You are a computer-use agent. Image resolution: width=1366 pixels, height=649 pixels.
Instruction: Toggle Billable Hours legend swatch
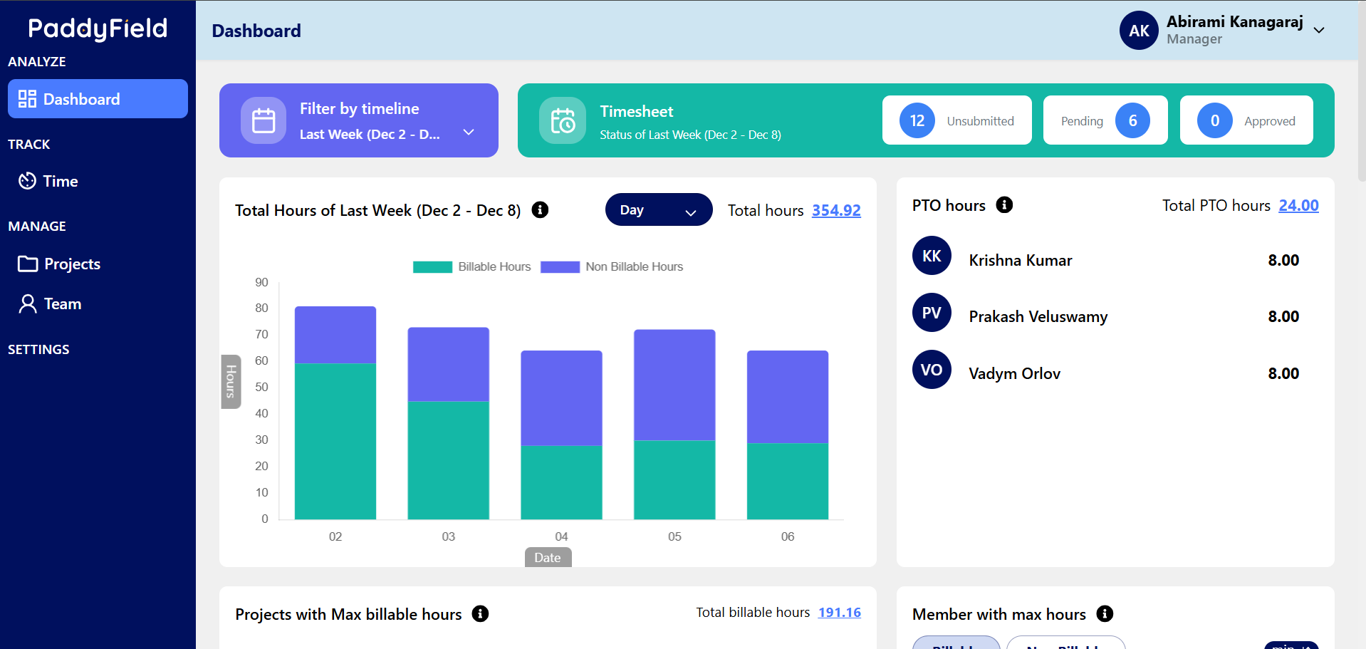432,267
